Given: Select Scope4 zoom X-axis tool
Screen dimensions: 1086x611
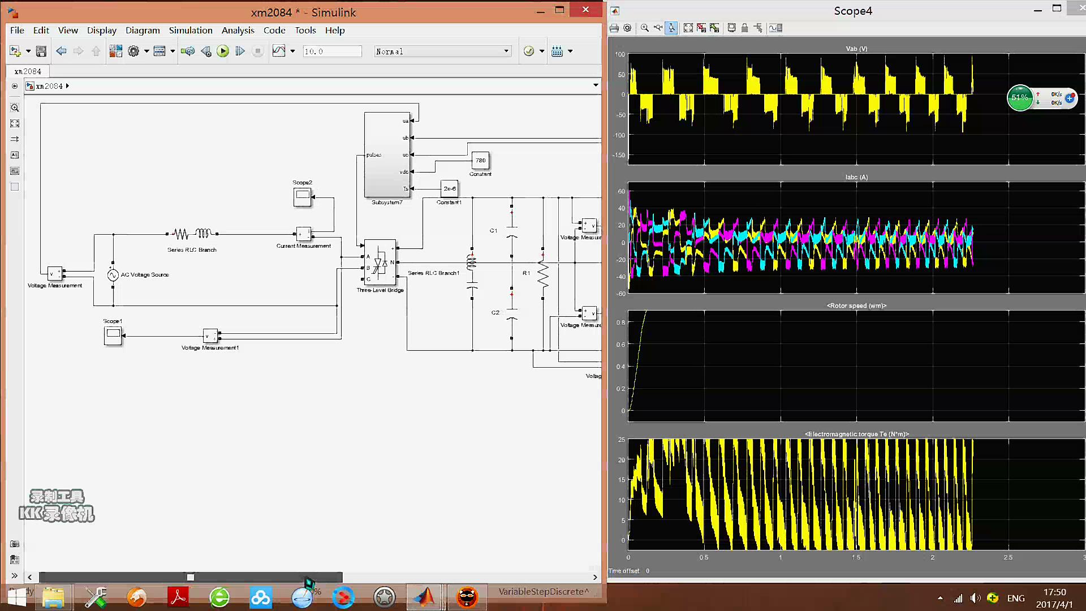Looking at the screenshot, I should point(658,28).
